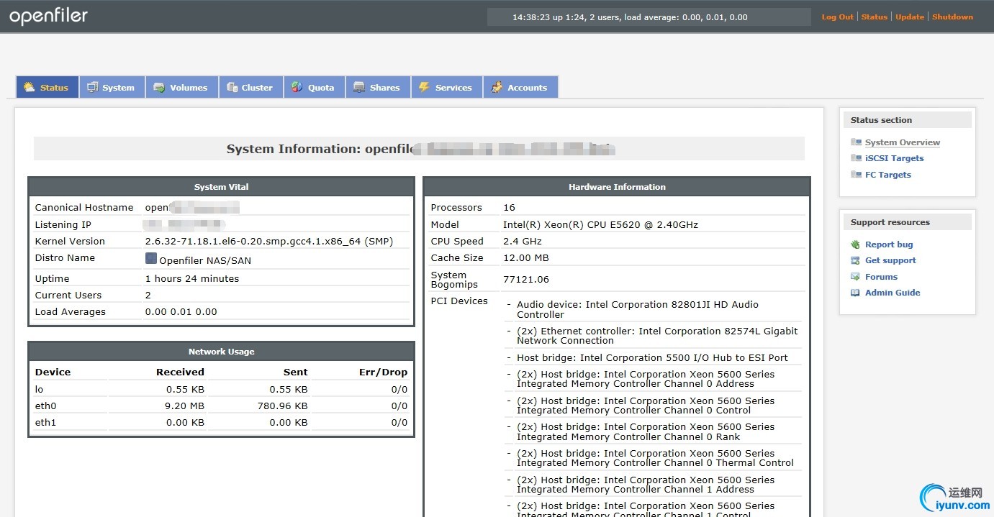Open the Cluster tab
Viewport: 994px width, 517px height.
[250, 88]
